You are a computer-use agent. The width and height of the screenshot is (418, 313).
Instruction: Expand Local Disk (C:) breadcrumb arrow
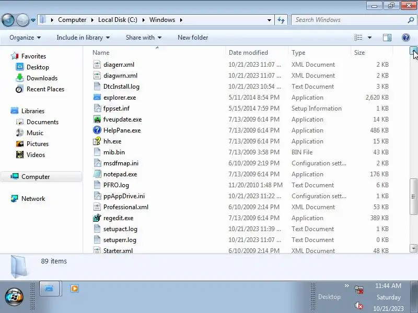coord(143,20)
